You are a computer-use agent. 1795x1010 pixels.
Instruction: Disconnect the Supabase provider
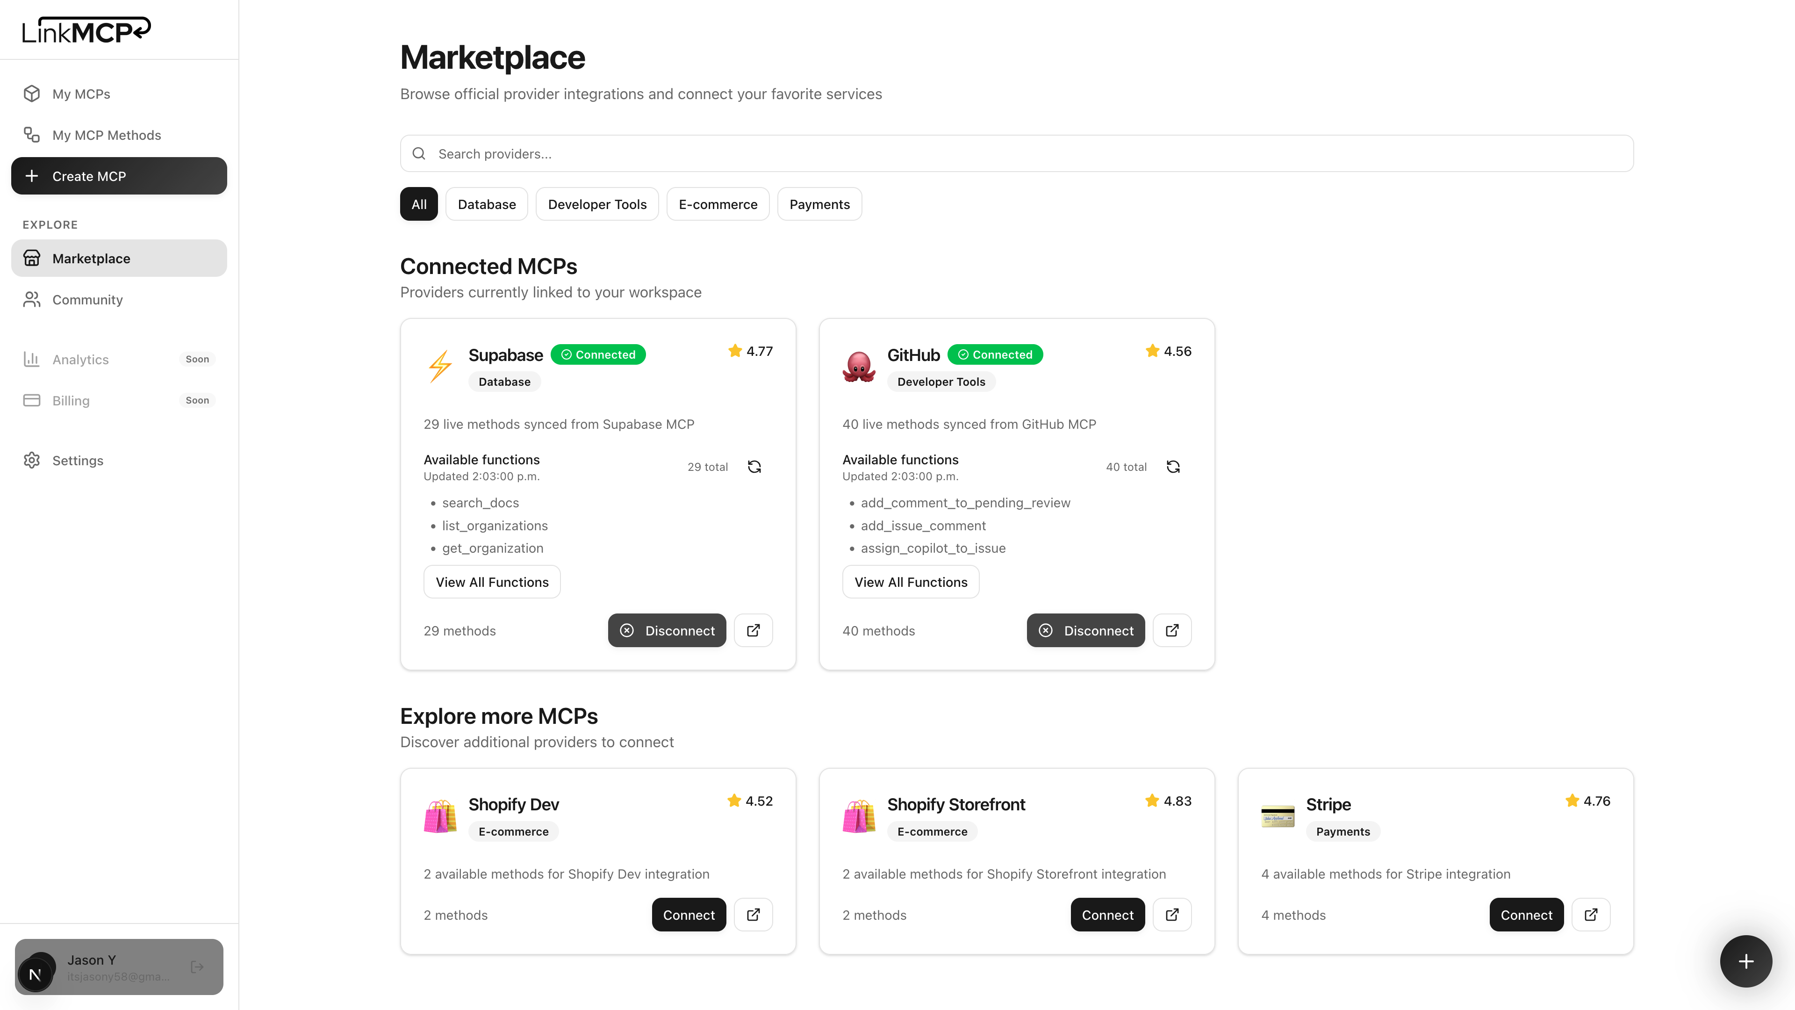[x=667, y=630]
